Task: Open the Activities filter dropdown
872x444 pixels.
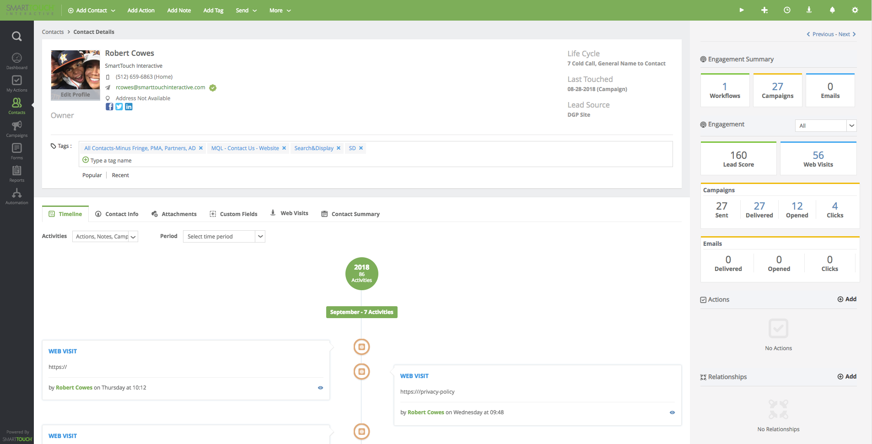Action: (x=105, y=237)
